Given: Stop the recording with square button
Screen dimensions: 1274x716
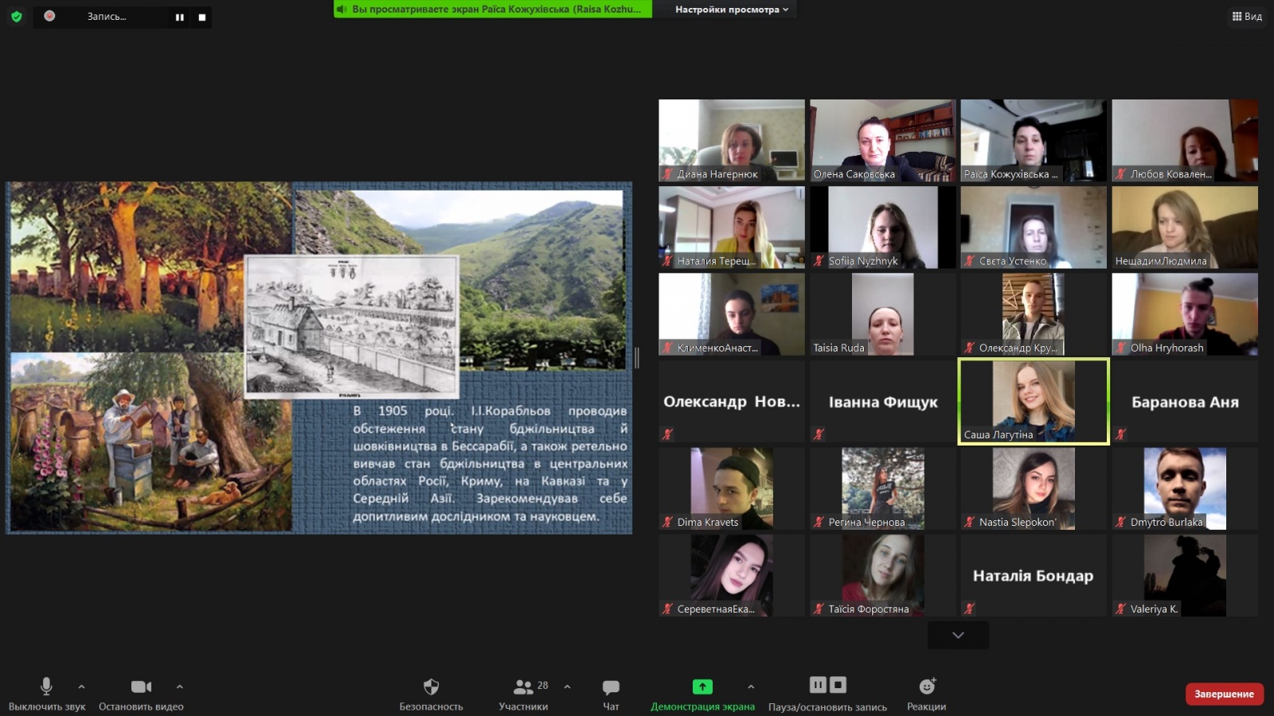Looking at the screenshot, I should pos(202,17).
